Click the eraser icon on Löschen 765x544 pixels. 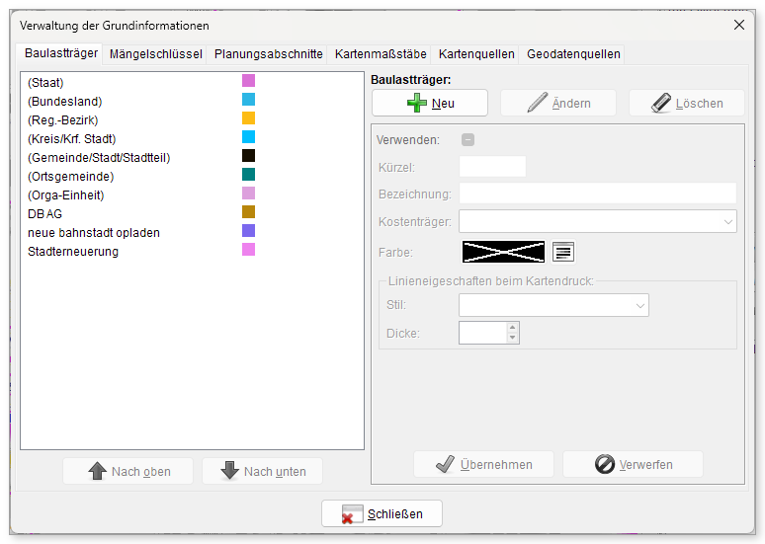pos(661,104)
